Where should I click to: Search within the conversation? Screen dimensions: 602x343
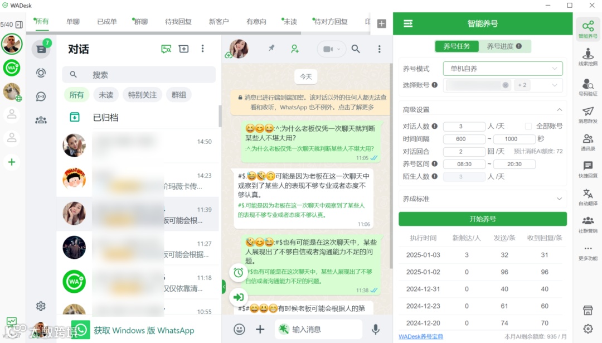coord(356,49)
